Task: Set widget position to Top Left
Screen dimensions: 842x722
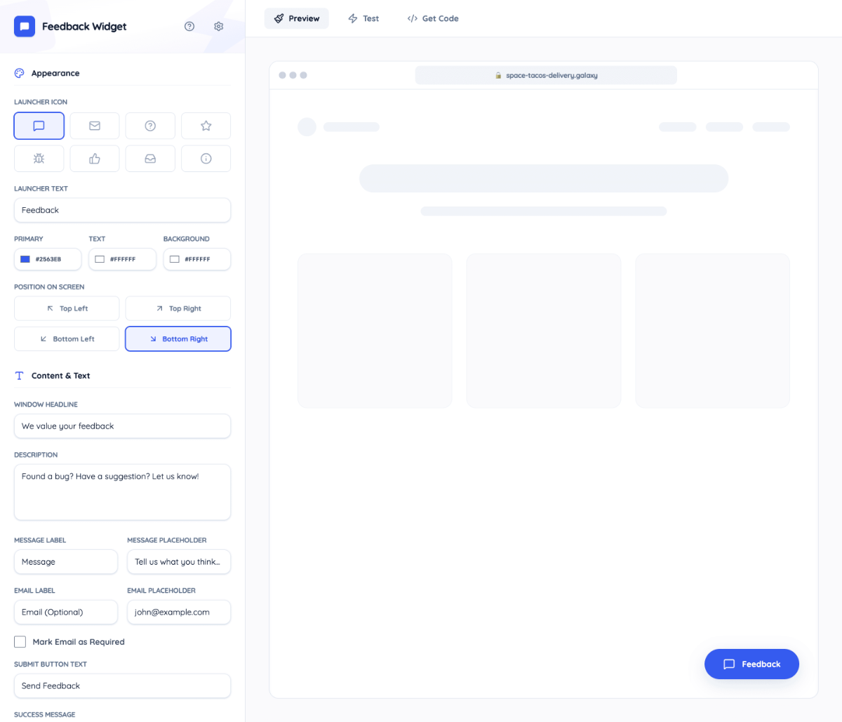Action: click(67, 308)
